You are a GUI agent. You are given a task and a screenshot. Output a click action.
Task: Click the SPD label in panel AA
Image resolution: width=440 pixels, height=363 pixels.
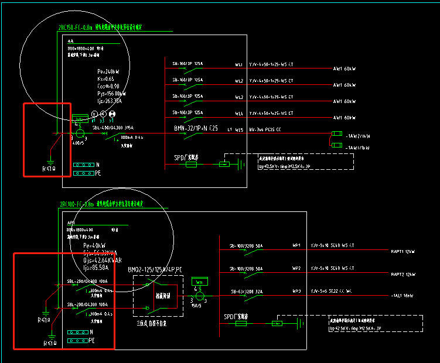[186, 157]
